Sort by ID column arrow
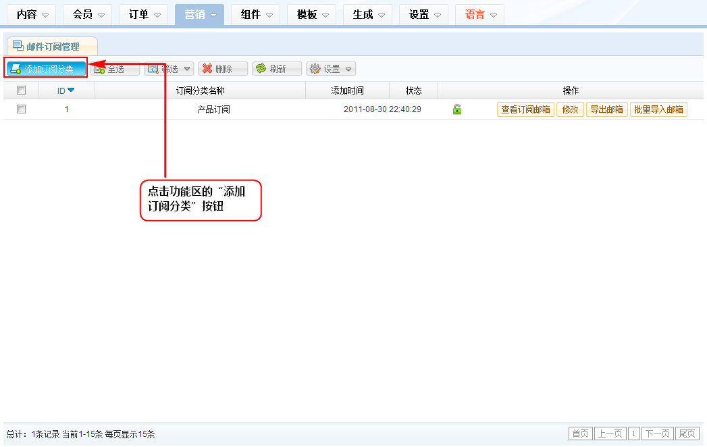The width and height of the screenshot is (707, 447). [x=71, y=90]
